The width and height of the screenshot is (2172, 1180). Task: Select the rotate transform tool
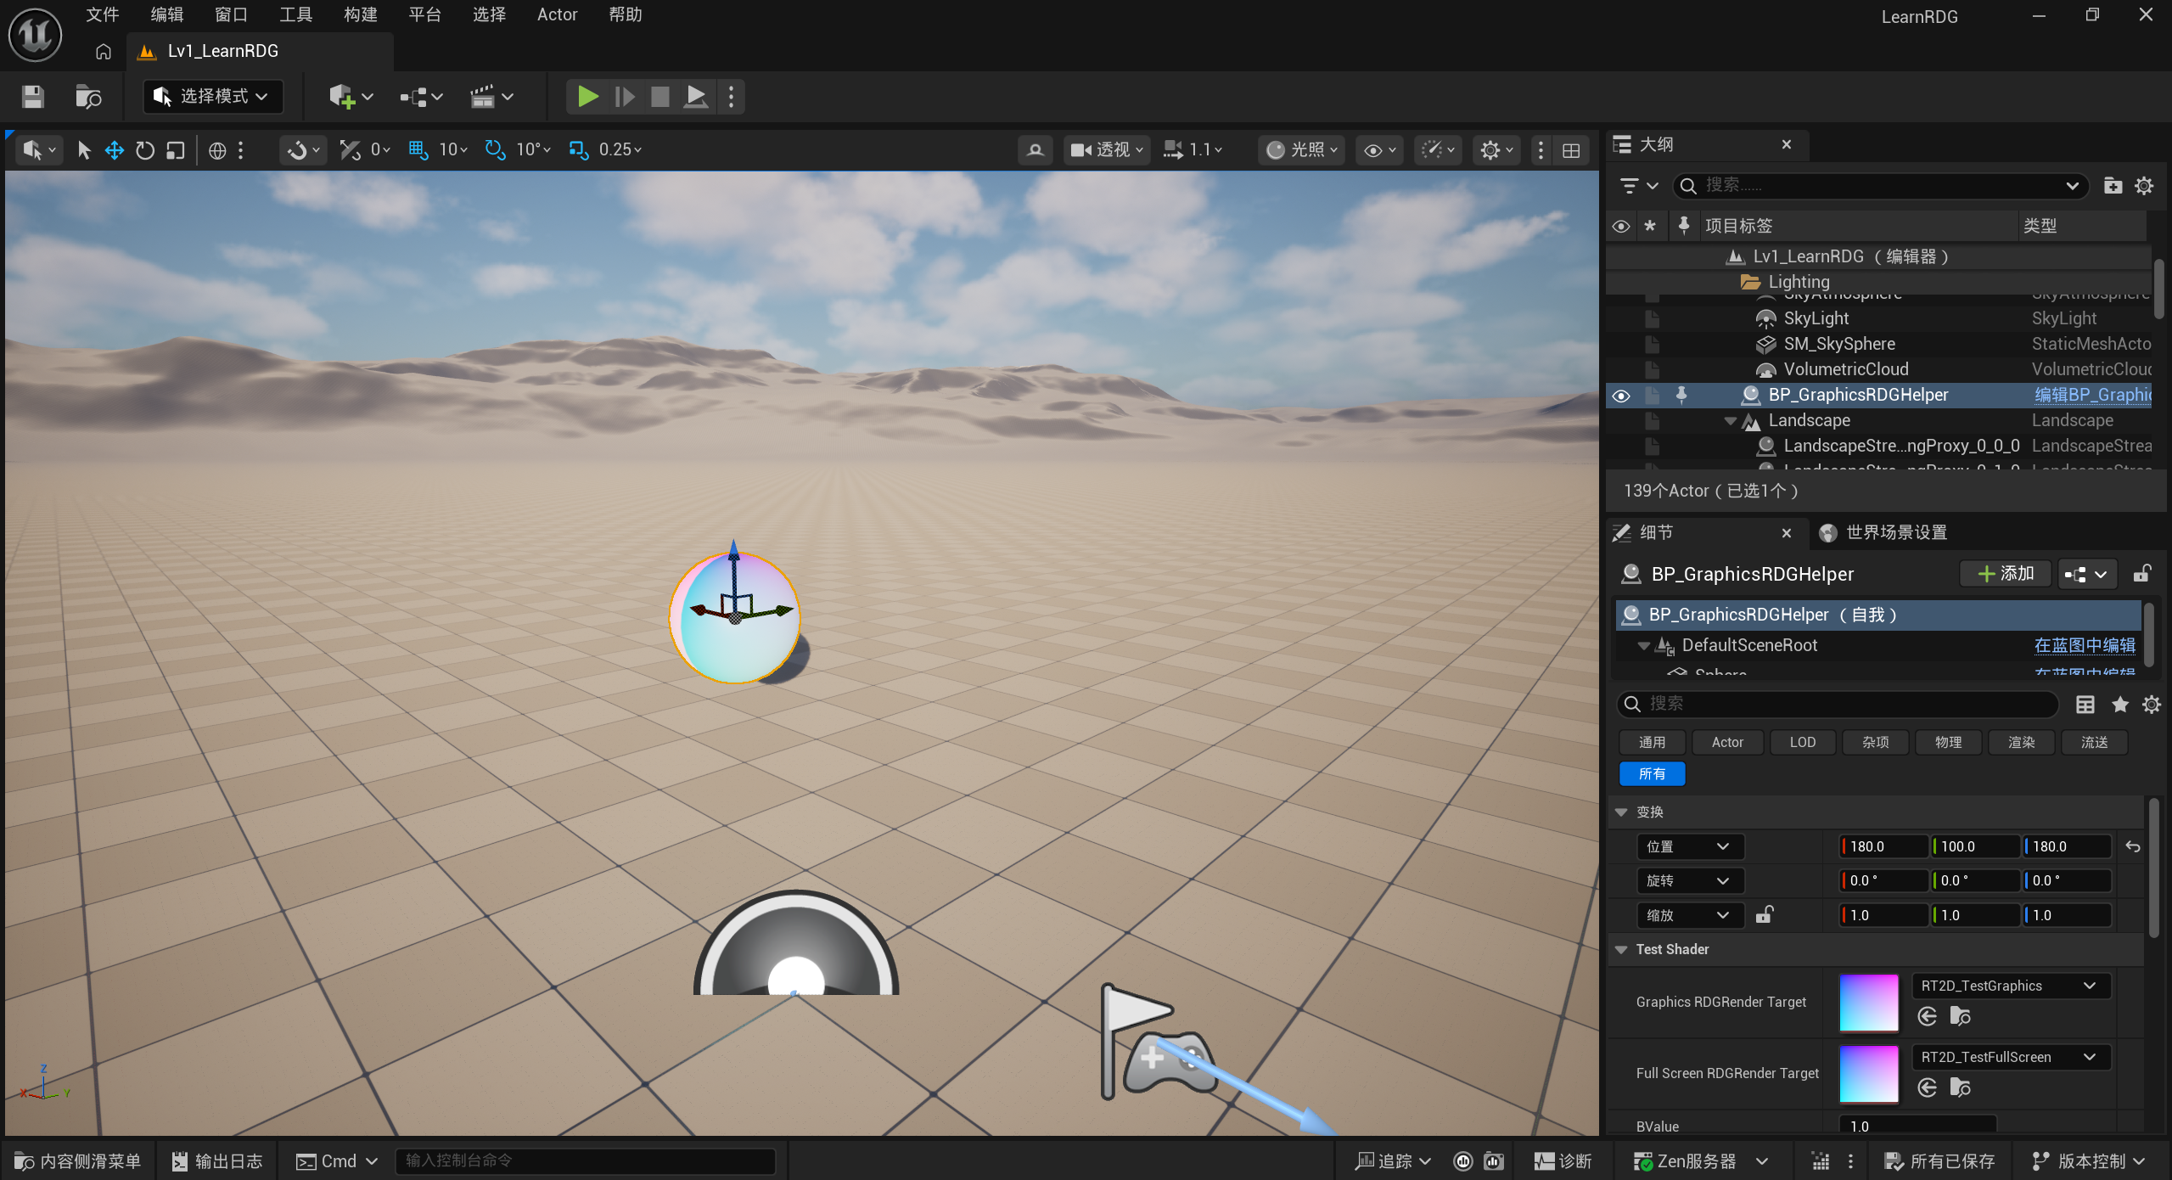click(145, 150)
